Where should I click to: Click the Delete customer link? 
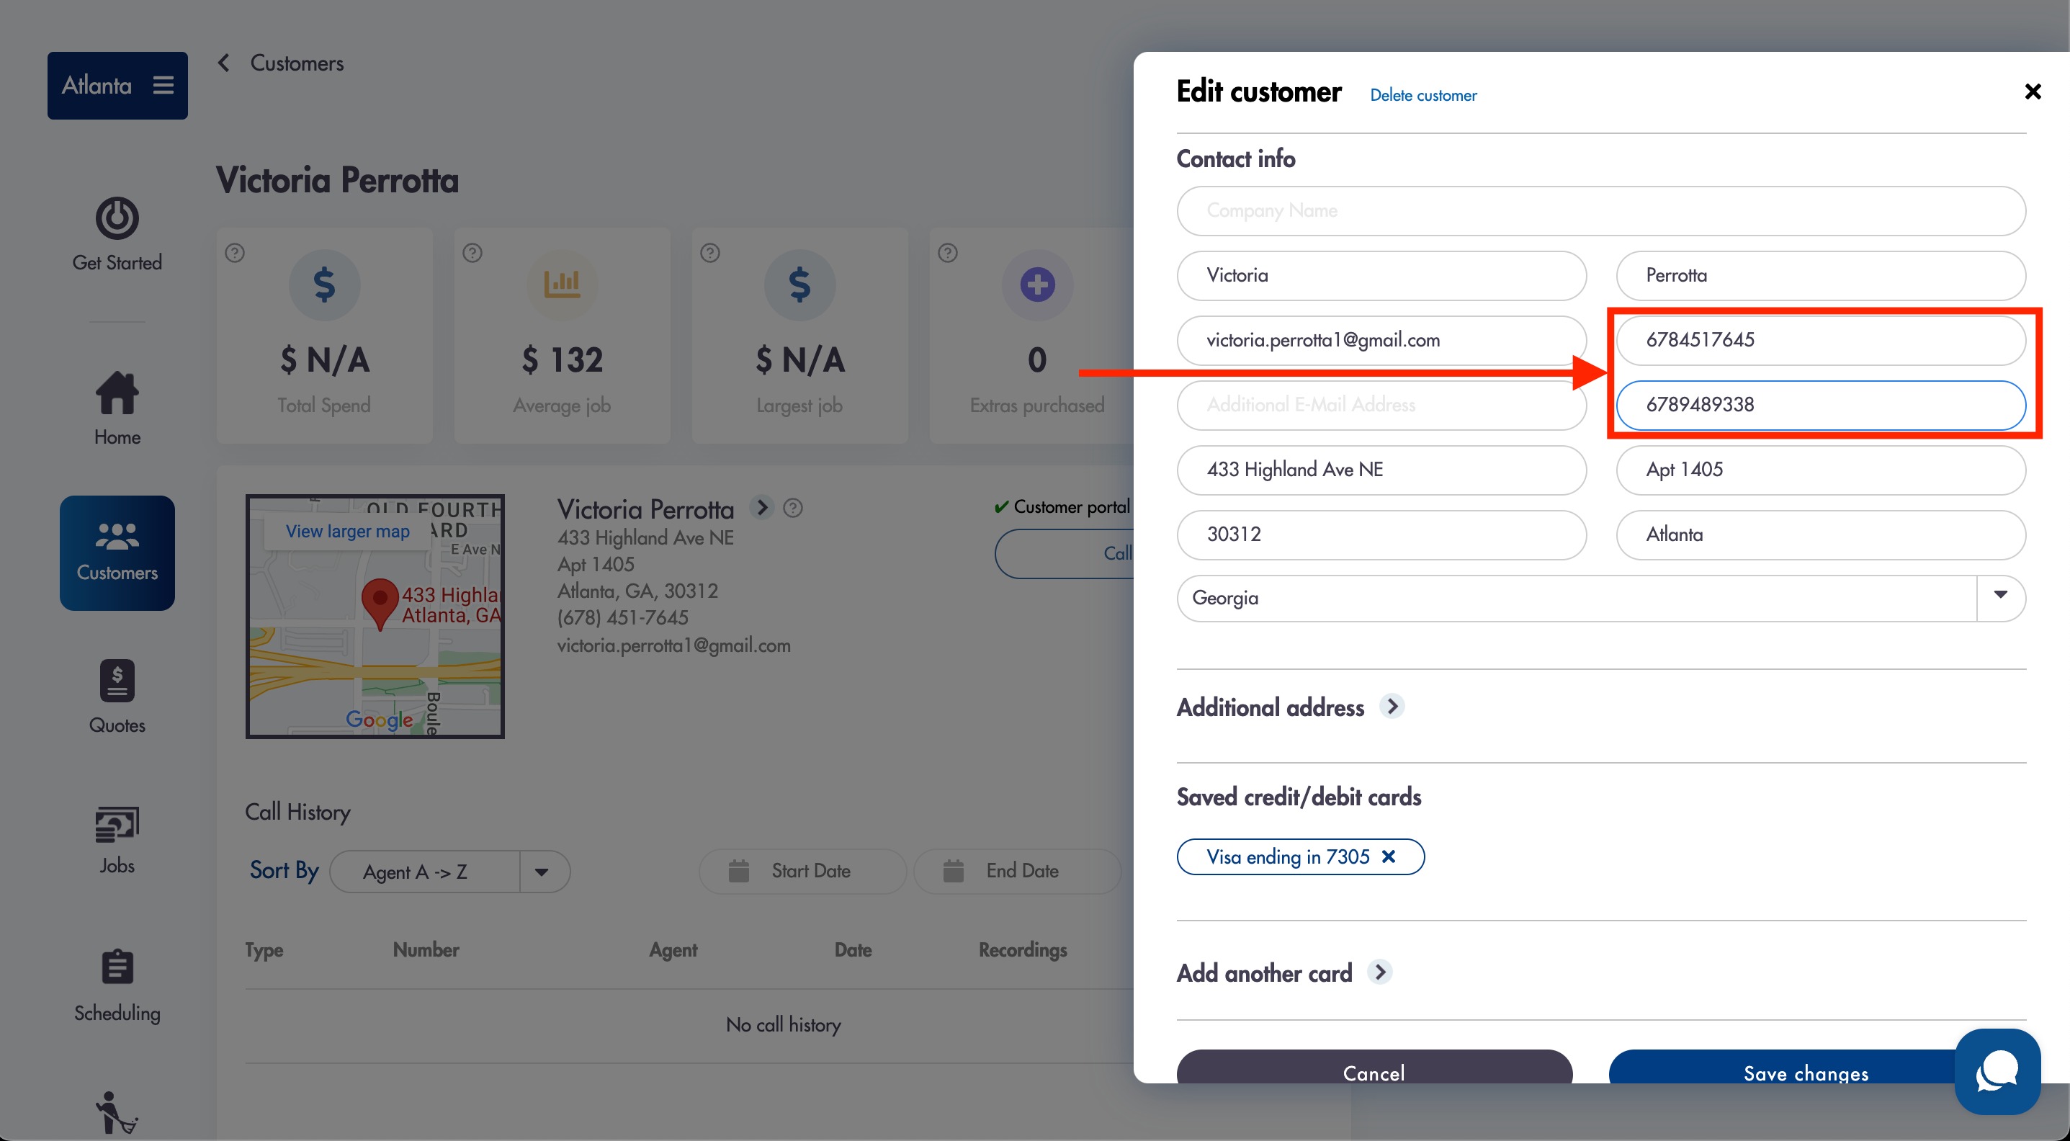[x=1423, y=96]
